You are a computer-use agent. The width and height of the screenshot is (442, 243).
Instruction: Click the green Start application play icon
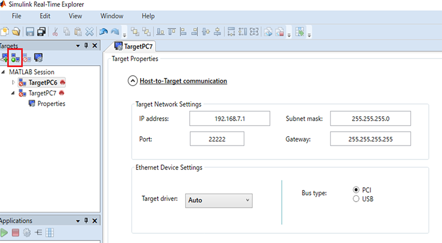pyautogui.click(x=4, y=232)
